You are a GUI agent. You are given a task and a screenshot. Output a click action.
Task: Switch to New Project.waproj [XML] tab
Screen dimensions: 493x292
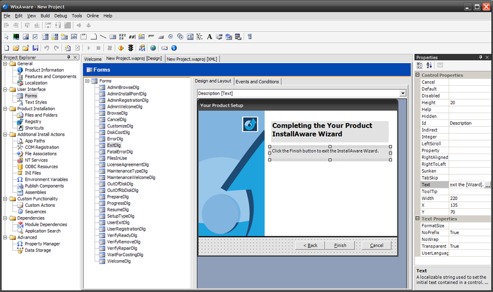(x=192, y=59)
